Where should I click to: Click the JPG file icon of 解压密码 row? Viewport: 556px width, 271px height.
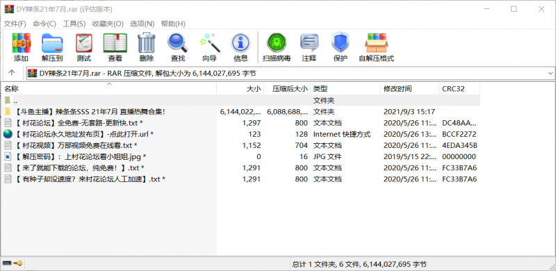(8, 156)
